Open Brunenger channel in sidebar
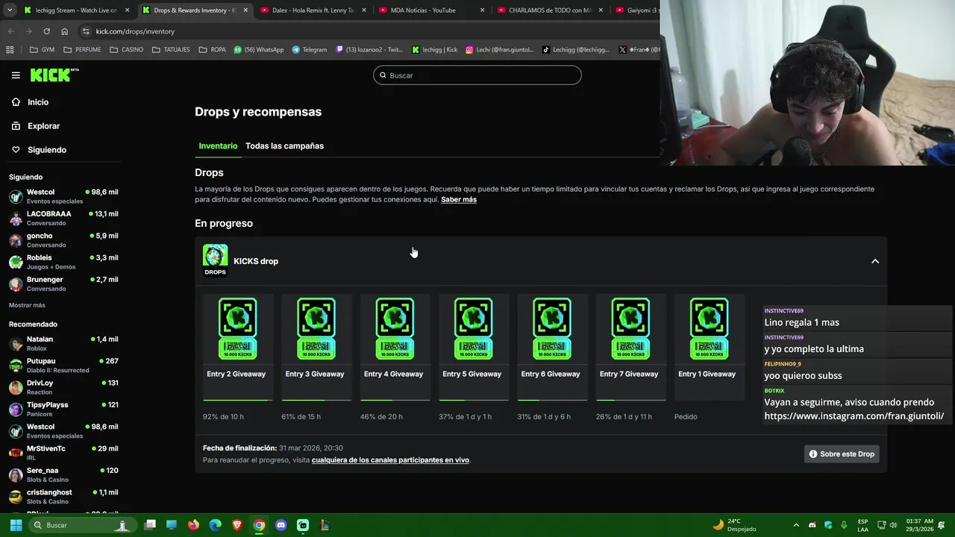955x537 pixels. [x=63, y=284]
